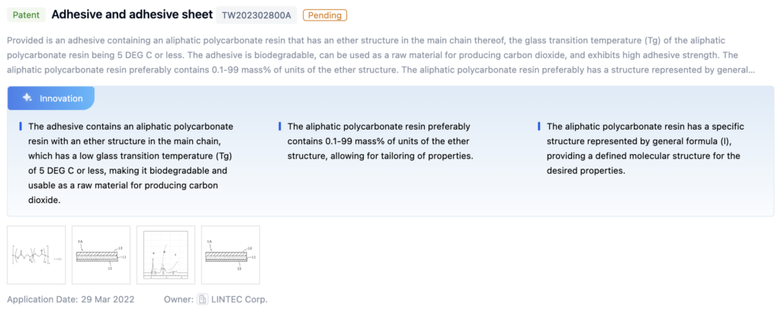Click the building icon next to Owner
The height and width of the screenshot is (312, 781).
[203, 299]
